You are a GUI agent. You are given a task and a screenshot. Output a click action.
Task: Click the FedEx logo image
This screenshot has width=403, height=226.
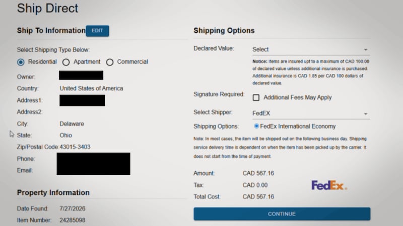[x=329, y=185]
